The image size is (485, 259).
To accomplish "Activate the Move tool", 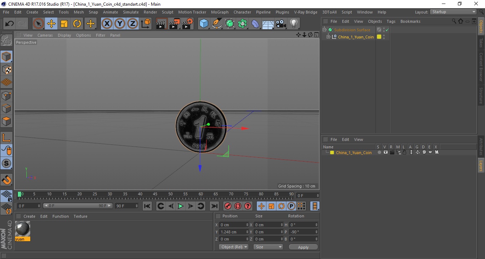I will point(51,24).
